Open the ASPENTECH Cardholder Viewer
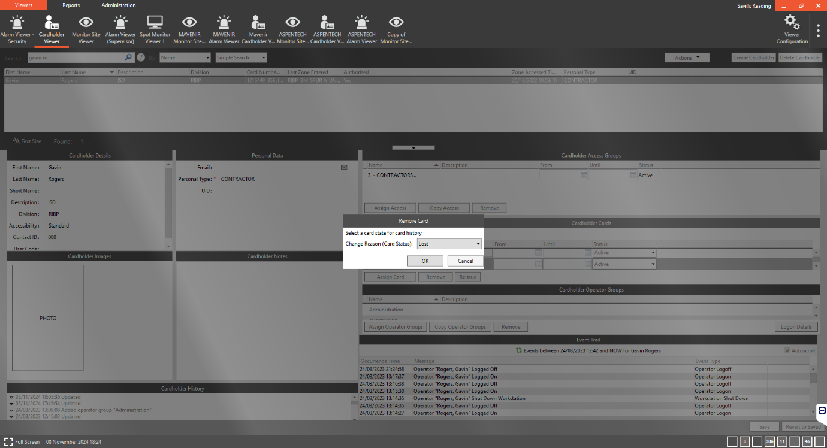 (327, 30)
